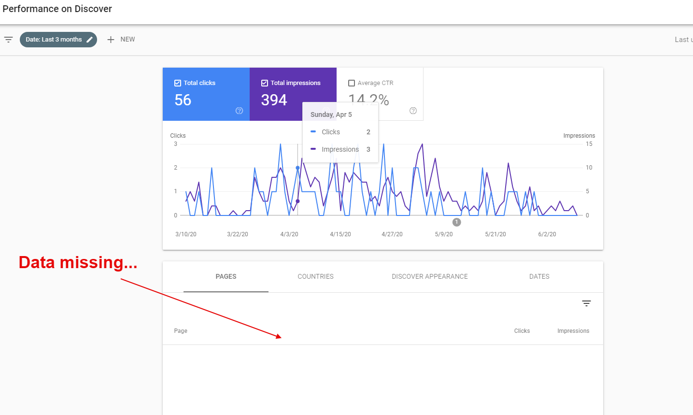Click the pencil icon on the date filter

[x=89, y=40]
